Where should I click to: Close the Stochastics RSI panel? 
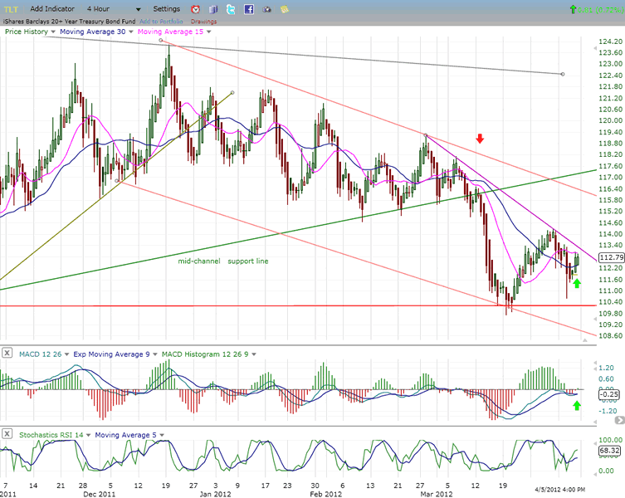pyautogui.click(x=7, y=434)
